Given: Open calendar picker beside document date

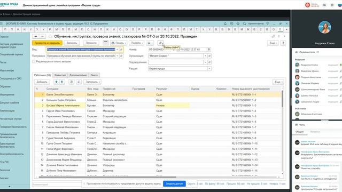Looking at the screenshot, I should 209,50.
